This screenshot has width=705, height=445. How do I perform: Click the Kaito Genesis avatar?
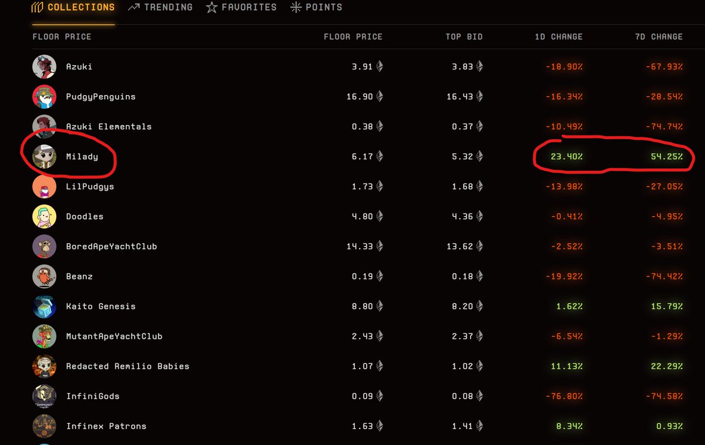[44, 306]
